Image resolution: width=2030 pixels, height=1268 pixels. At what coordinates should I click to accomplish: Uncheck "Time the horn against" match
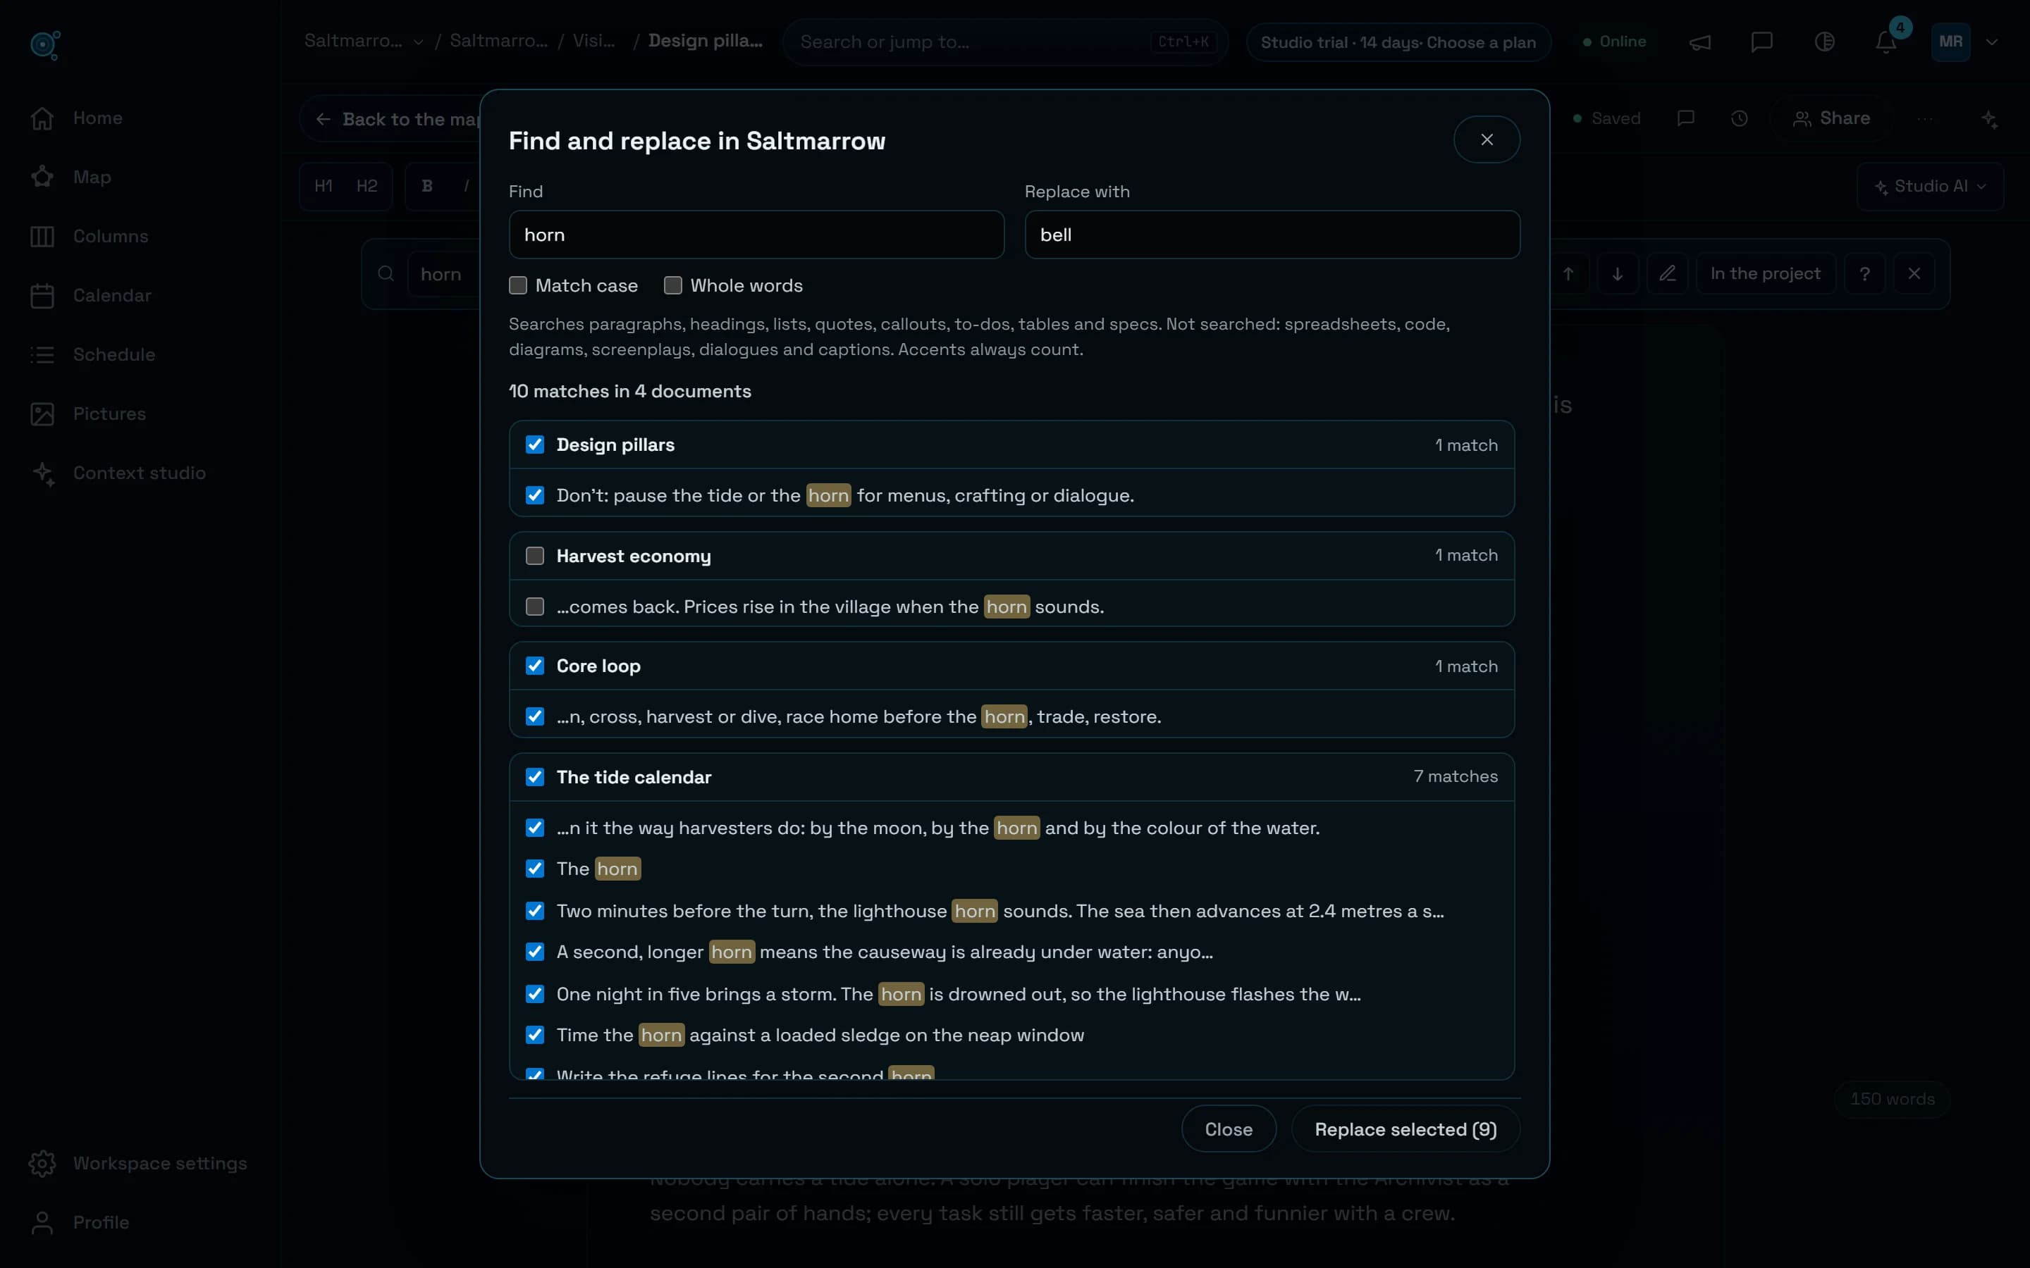click(535, 1035)
